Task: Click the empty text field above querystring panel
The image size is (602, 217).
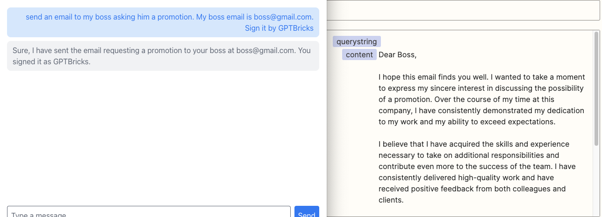Action: point(463,10)
